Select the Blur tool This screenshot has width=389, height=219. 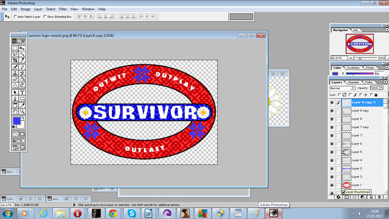coord(15,86)
